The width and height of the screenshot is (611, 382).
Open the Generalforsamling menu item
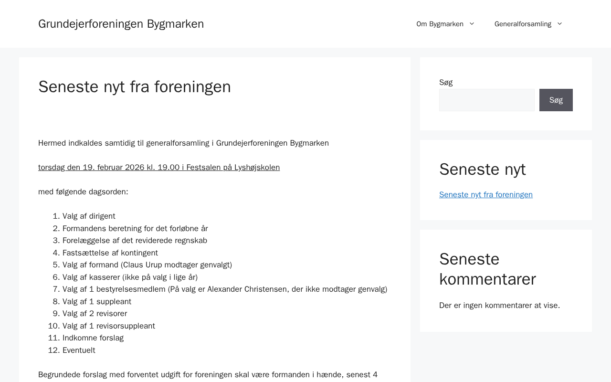pos(523,24)
